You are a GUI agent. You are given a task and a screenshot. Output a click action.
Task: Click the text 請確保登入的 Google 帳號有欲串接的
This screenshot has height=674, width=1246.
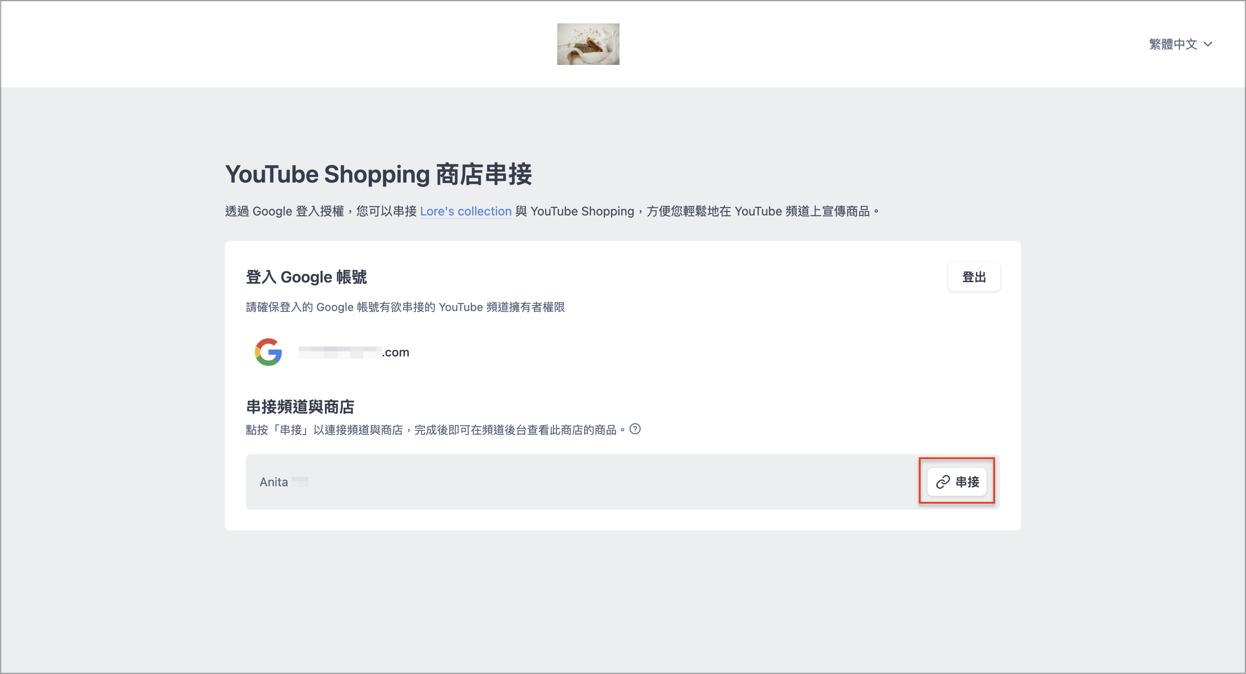pos(340,307)
